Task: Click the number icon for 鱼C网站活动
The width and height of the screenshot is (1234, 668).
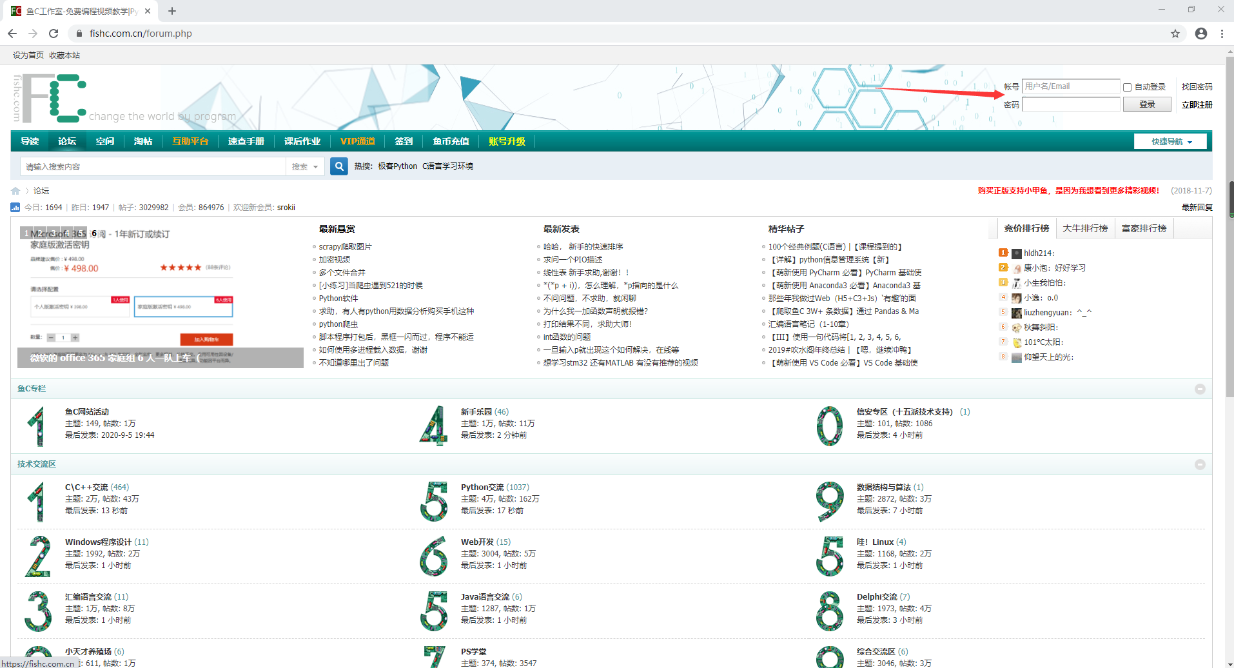Action: (x=38, y=426)
